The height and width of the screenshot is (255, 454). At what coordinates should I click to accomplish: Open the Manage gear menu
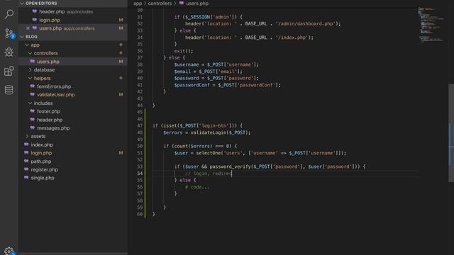point(9,251)
